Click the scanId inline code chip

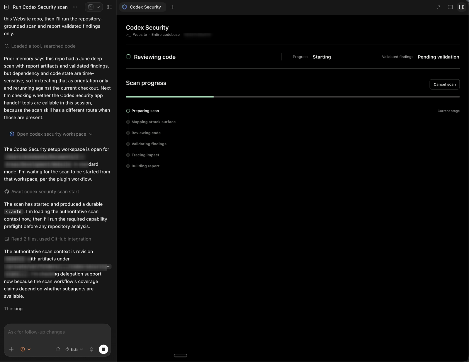pos(14,212)
